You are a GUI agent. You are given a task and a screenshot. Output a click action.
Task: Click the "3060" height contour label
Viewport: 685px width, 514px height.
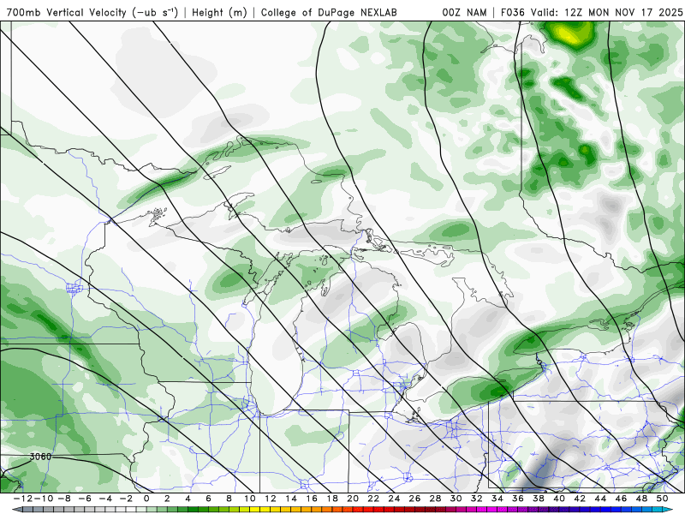[40, 457]
